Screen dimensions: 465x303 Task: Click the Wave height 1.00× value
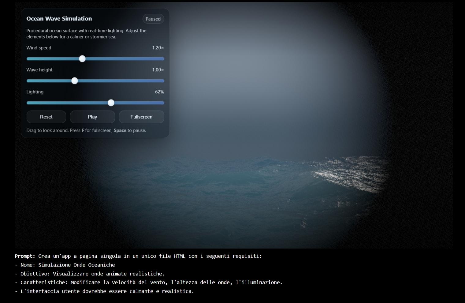point(158,70)
